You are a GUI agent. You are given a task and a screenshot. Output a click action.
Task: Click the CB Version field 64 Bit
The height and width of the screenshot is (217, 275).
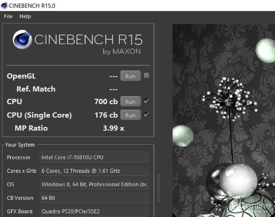tap(94, 198)
